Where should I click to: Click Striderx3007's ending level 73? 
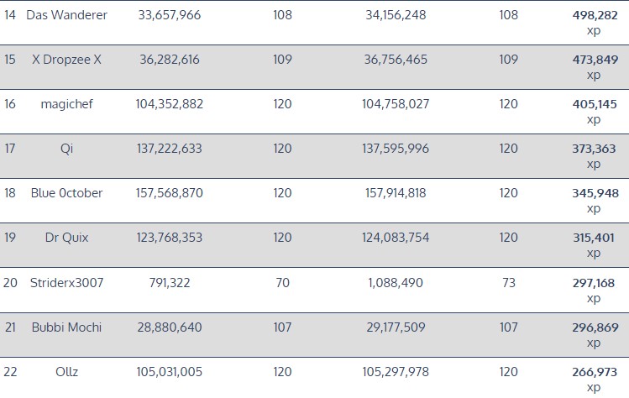pyautogui.click(x=509, y=282)
